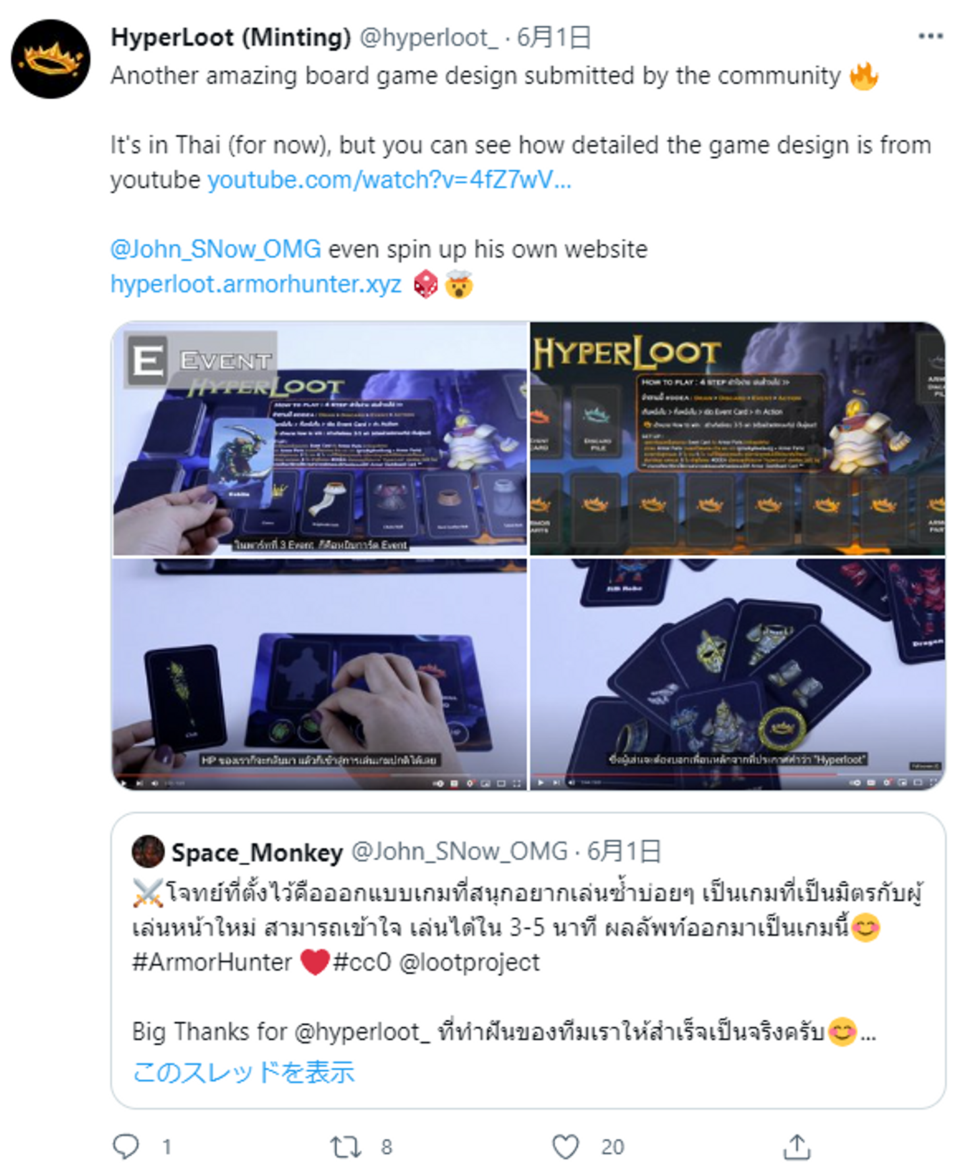Click the HyperLoot crown profile avatar

coord(51,59)
